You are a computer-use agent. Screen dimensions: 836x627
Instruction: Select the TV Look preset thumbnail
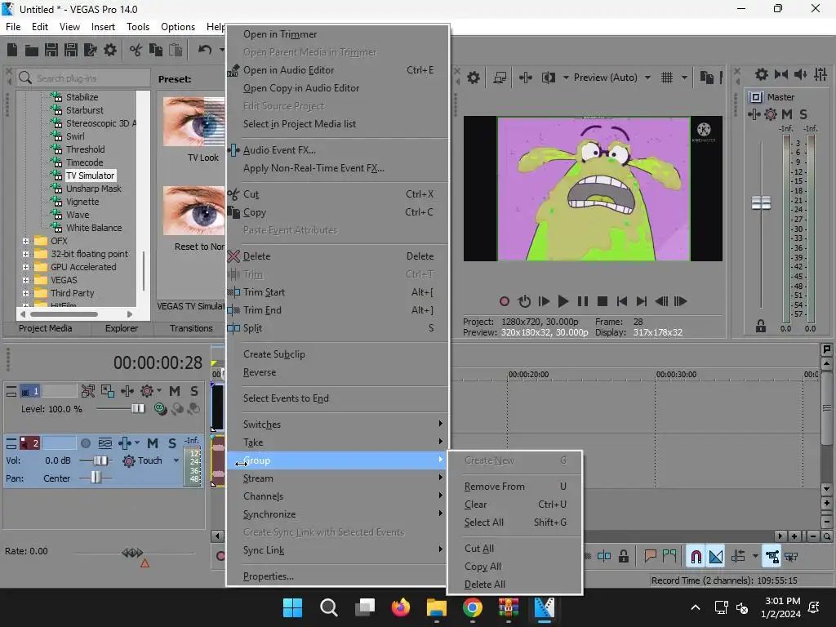coord(194,122)
